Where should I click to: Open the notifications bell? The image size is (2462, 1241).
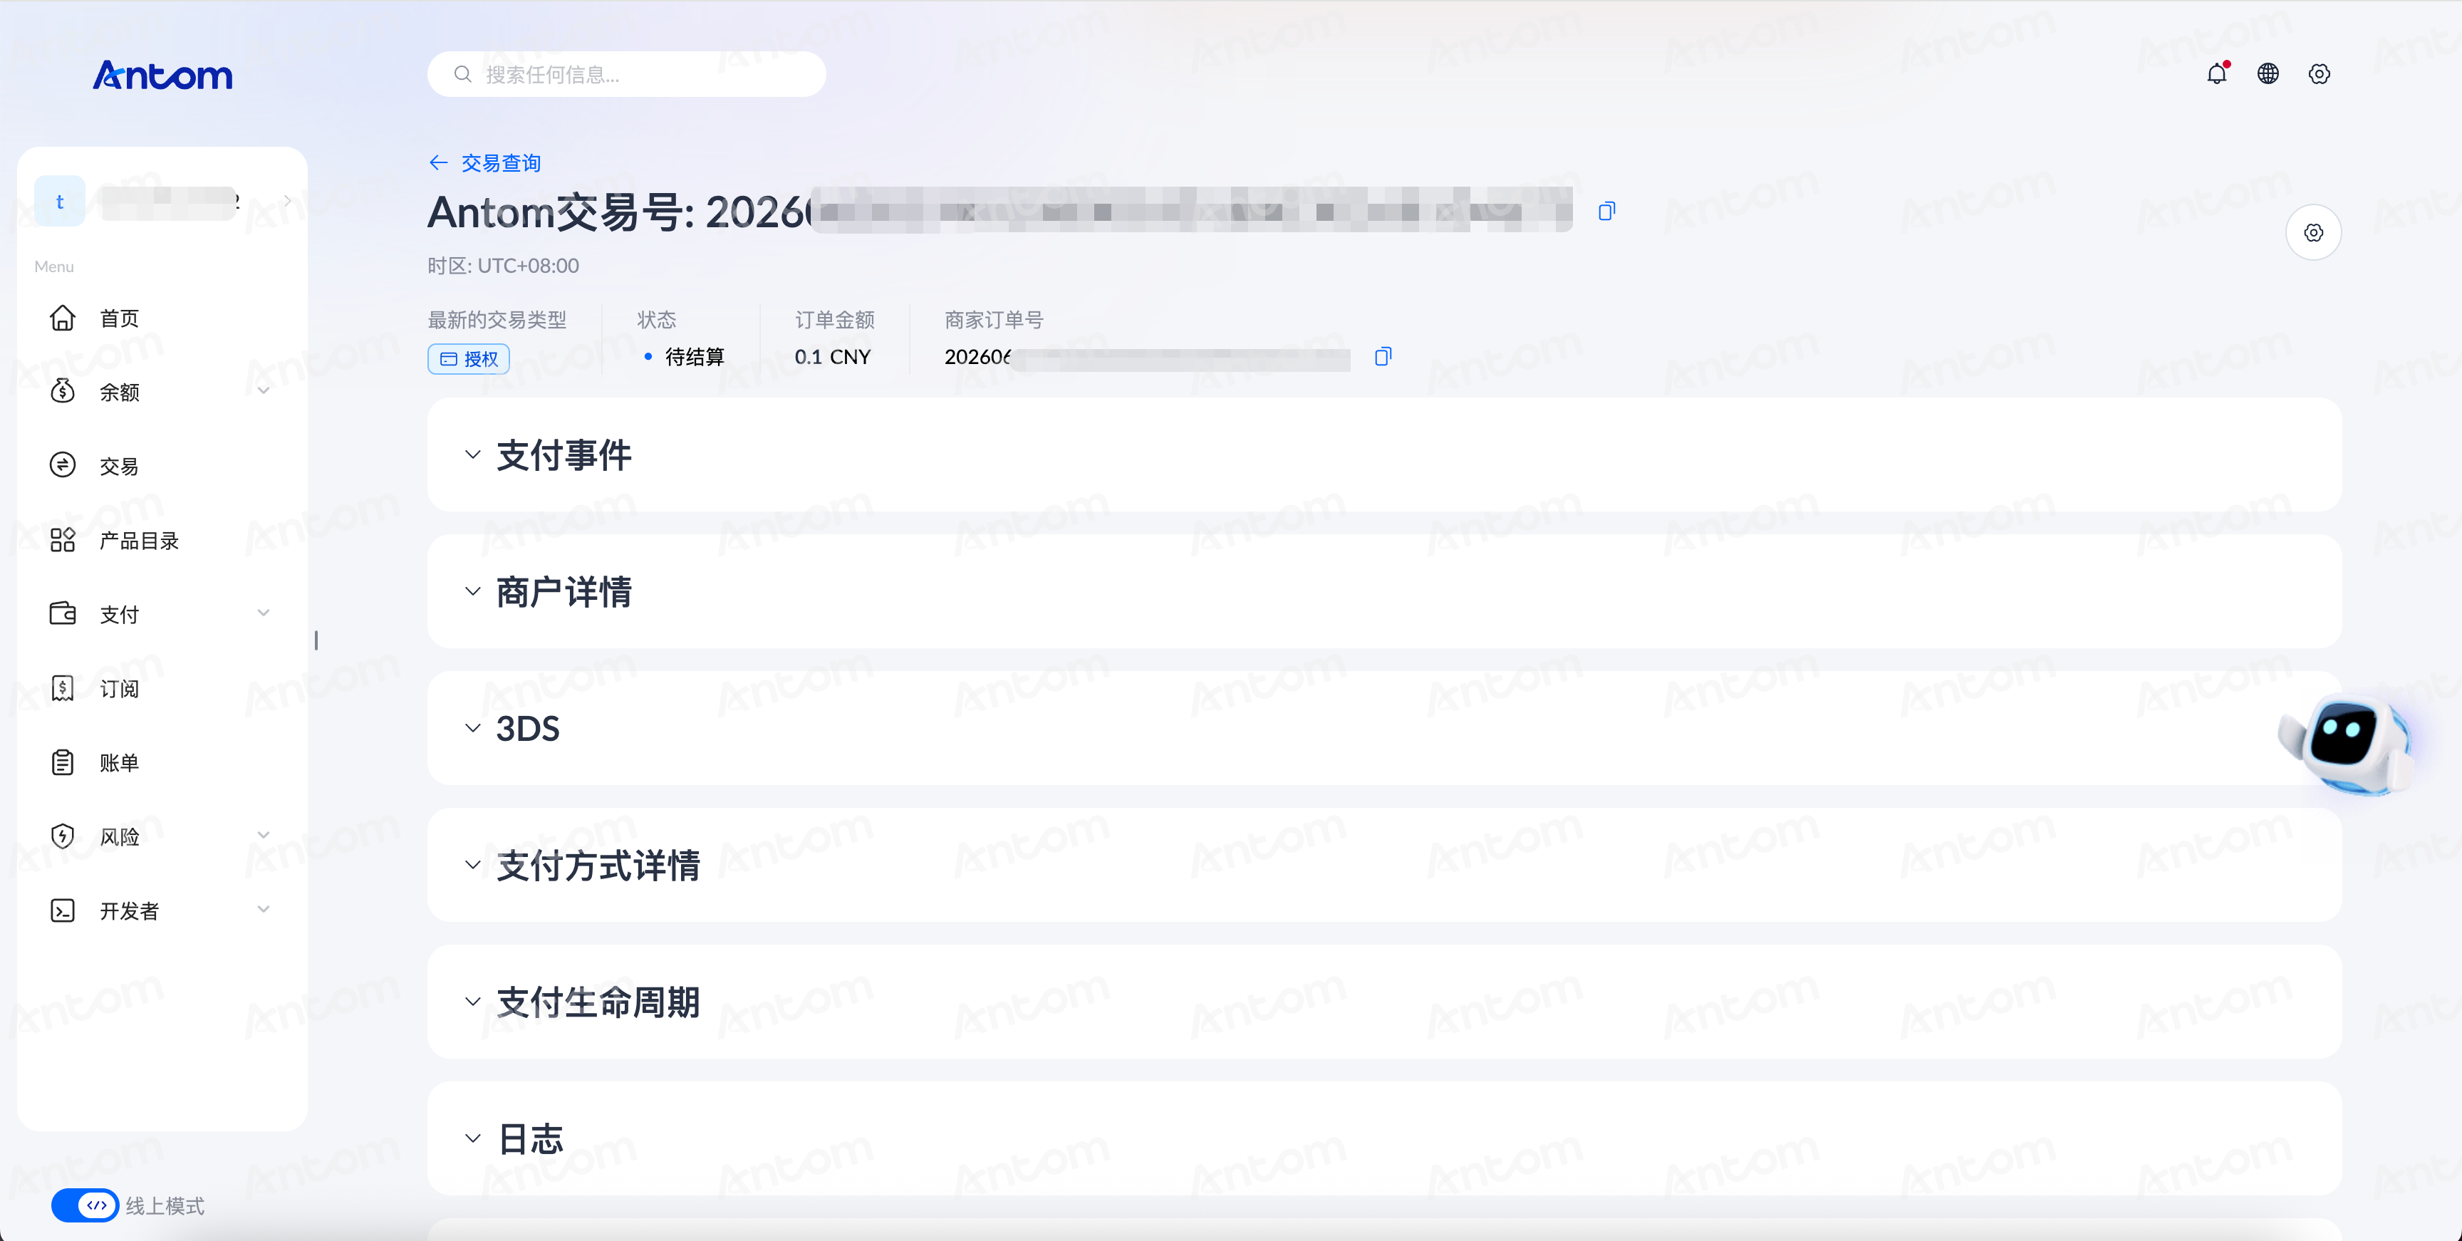tap(2218, 73)
